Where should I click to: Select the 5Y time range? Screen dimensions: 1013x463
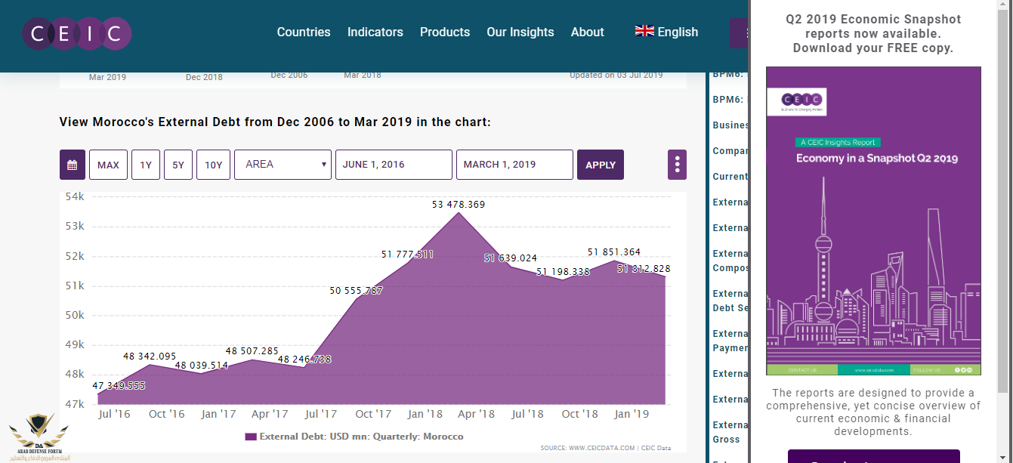[x=178, y=165]
